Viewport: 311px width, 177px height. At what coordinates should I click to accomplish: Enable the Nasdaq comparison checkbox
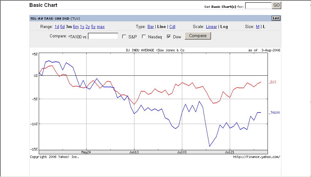[x=144, y=36]
